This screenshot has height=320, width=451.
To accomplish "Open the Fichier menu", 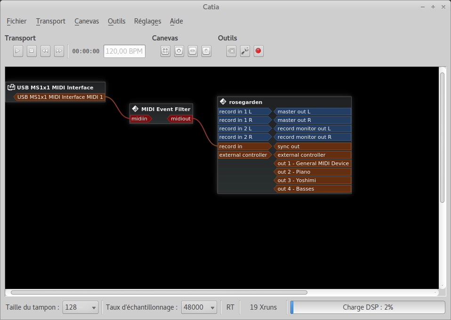I will click(16, 21).
